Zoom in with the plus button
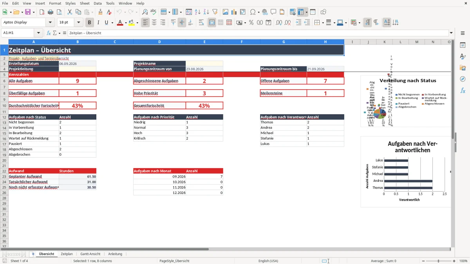 [454, 261]
